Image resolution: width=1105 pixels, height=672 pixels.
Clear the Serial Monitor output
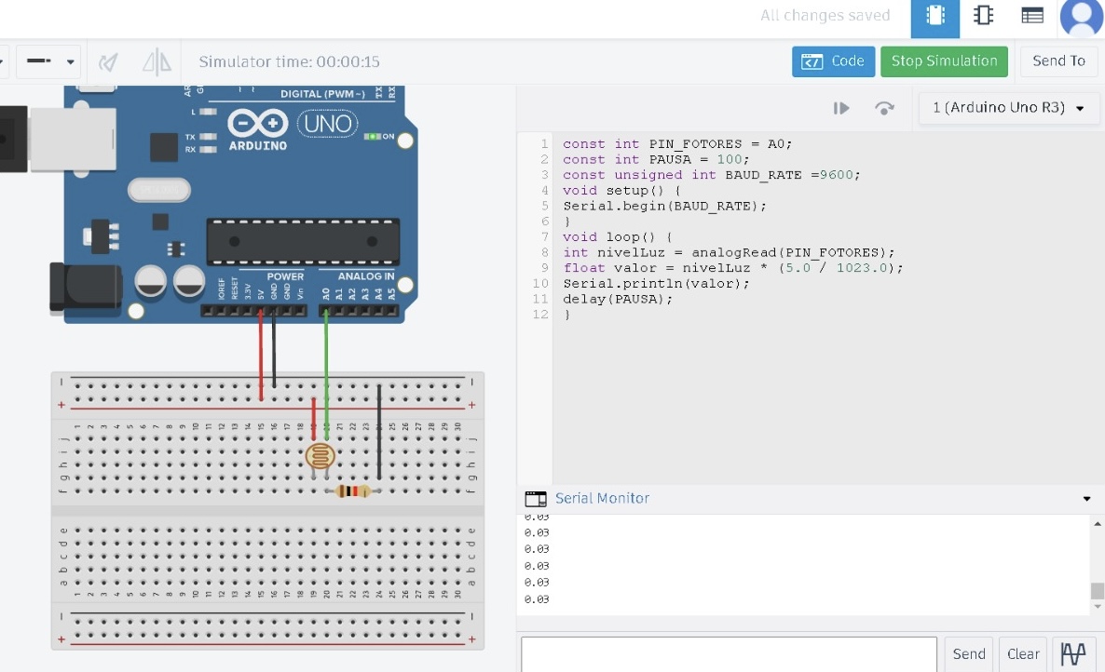coord(1023,654)
